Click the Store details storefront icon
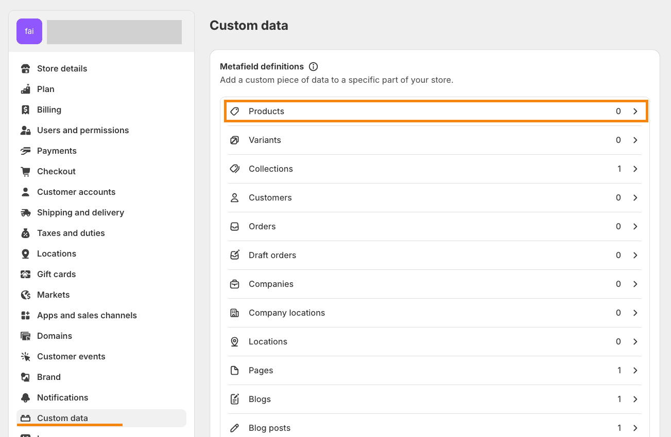Viewport: 671px width, 437px height. tap(25, 68)
